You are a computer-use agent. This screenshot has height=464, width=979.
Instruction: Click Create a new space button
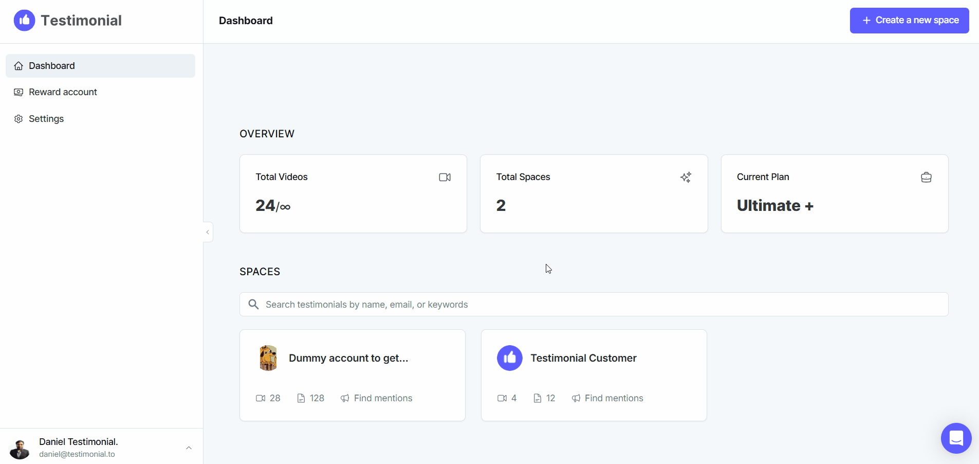[909, 21]
